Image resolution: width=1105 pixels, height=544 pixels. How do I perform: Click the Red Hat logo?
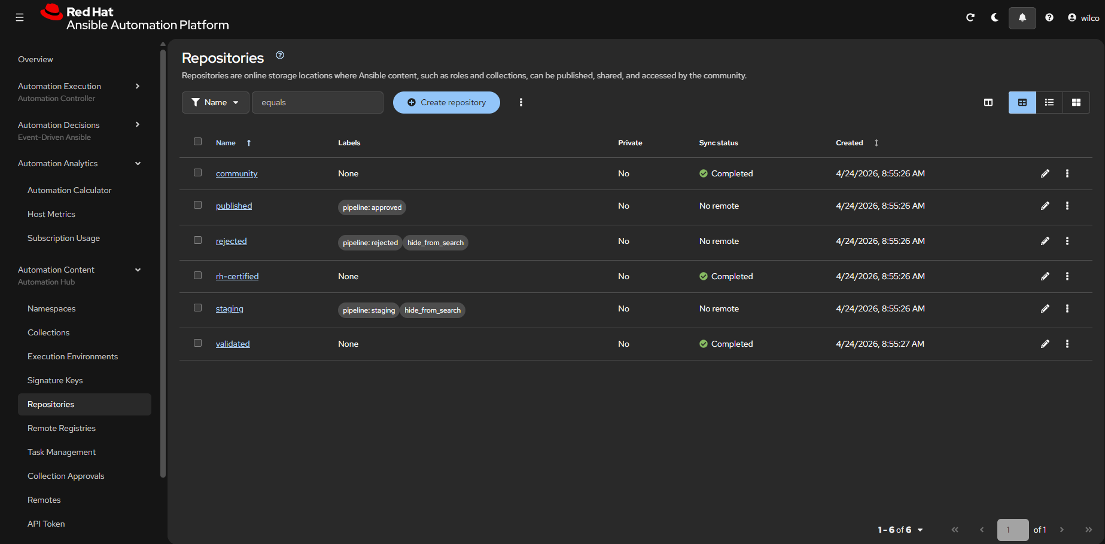click(x=135, y=18)
